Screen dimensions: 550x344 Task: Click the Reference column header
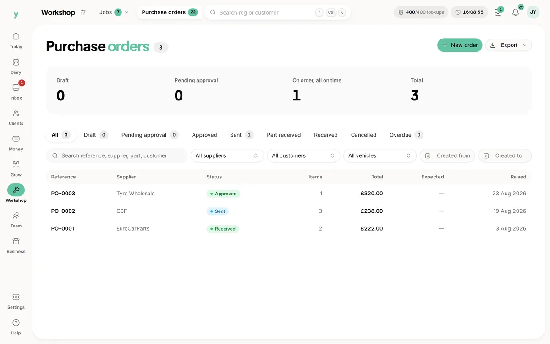pyautogui.click(x=63, y=177)
